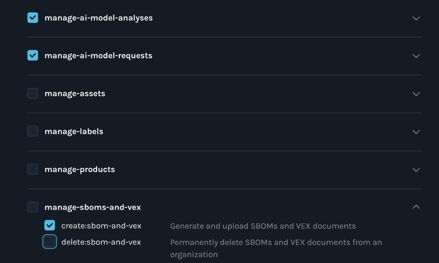The width and height of the screenshot is (439, 263).
Task: Expand the manage-ai-model-requests chevron
Action: coord(416,56)
